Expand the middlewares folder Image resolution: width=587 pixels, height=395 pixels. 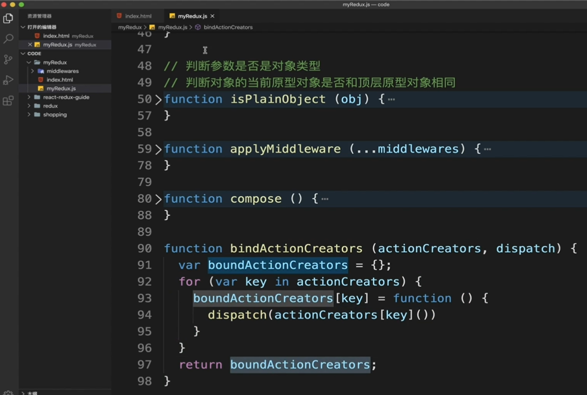[33, 71]
